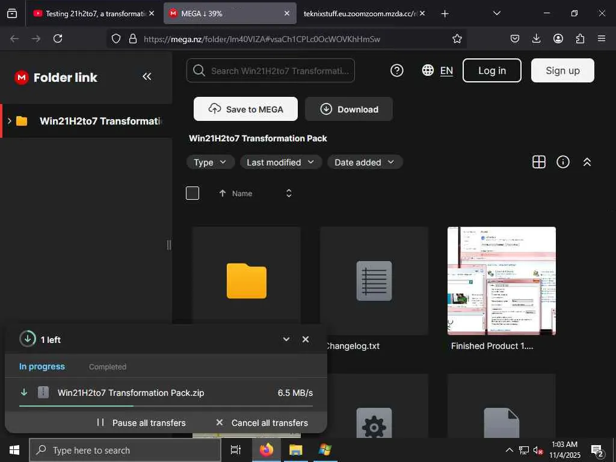Click the MEGA logo in sidebar
The image size is (616, 462).
(x=22, y=78)
